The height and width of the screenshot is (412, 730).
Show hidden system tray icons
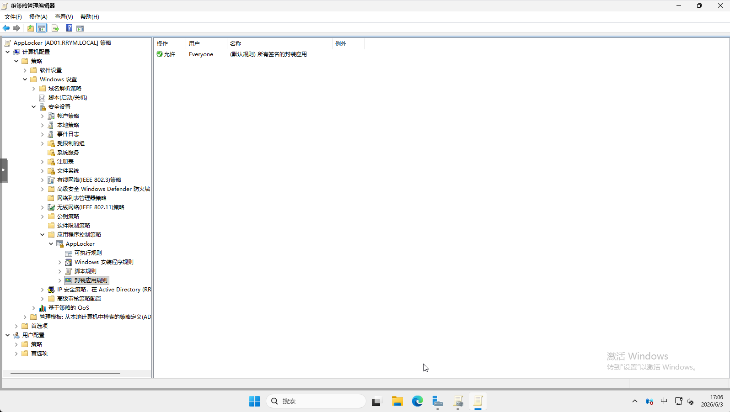(634, 401)
